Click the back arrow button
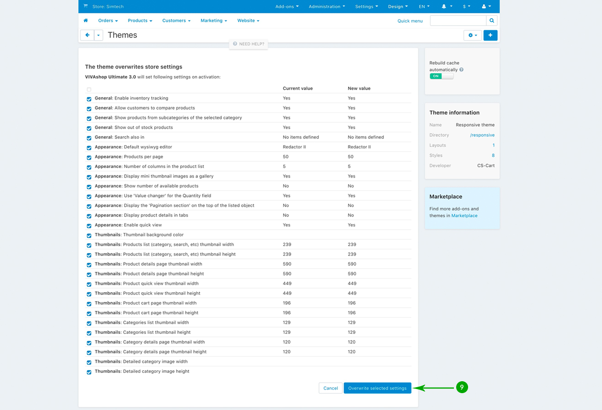This screenshot has height=410, width=602. tap(87, 35)
